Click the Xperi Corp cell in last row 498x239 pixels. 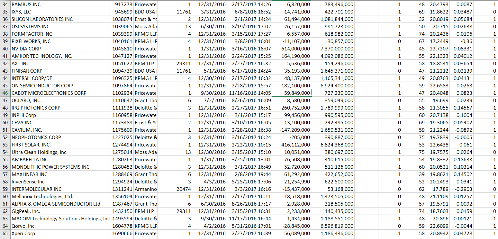(23, 233)
